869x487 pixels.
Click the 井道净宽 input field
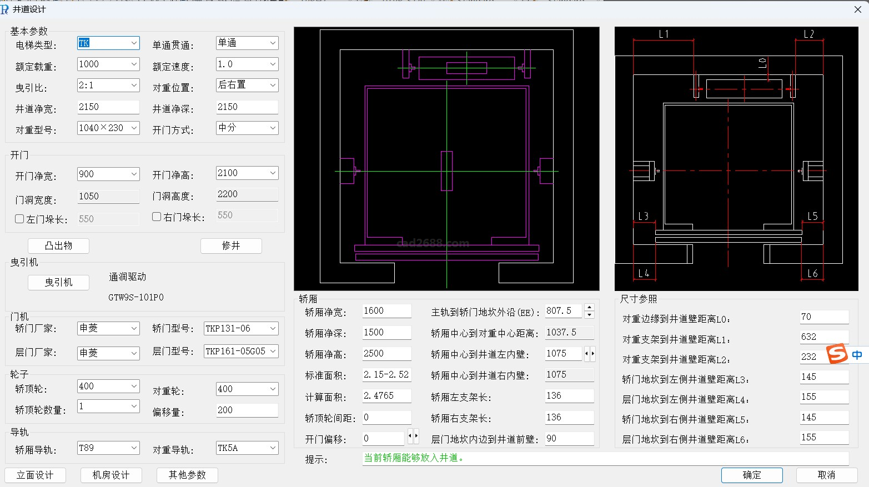108,107
